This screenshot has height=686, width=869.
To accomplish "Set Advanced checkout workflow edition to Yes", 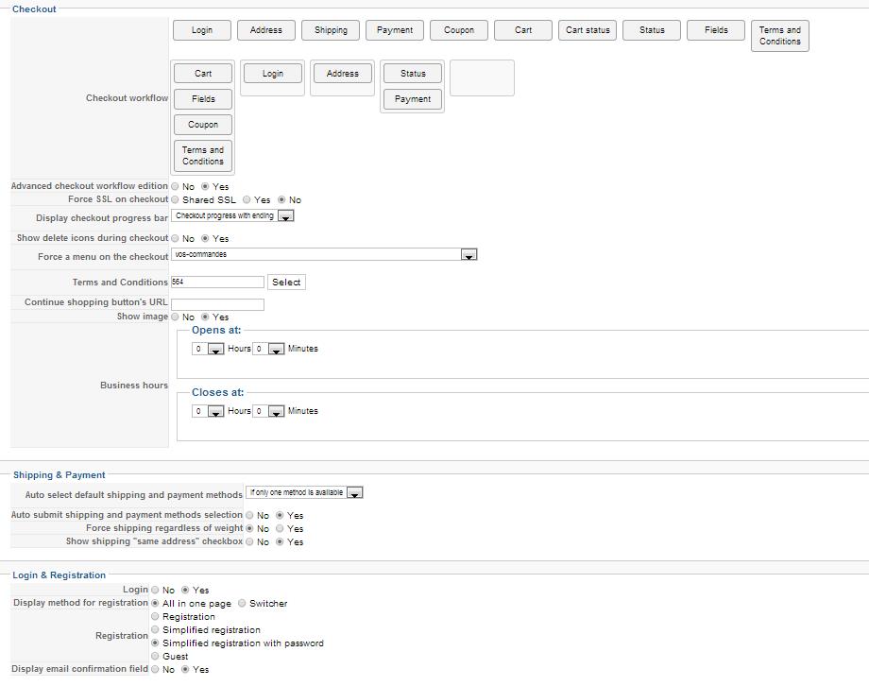I will tap(205, 186).
